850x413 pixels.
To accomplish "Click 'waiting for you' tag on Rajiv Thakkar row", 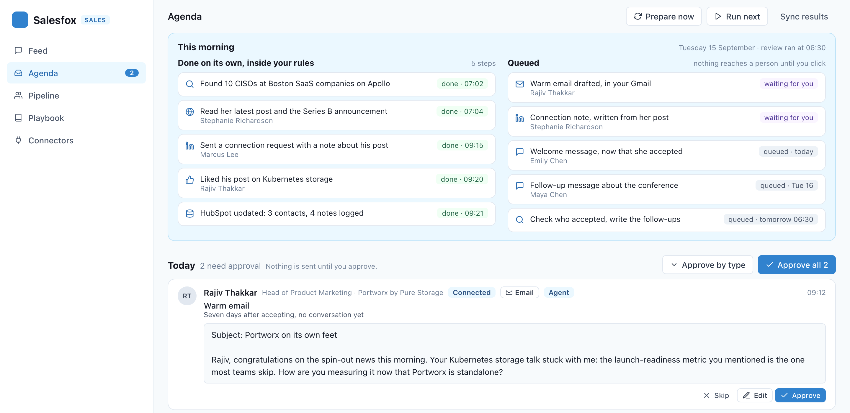I will [x=789, y=84].
